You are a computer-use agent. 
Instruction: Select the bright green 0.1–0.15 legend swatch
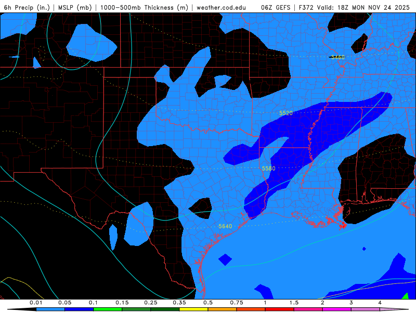pyautogui.click(x=108, y=309)
